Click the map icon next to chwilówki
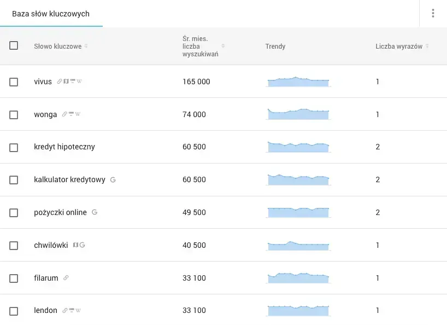 tap(76, 245)
